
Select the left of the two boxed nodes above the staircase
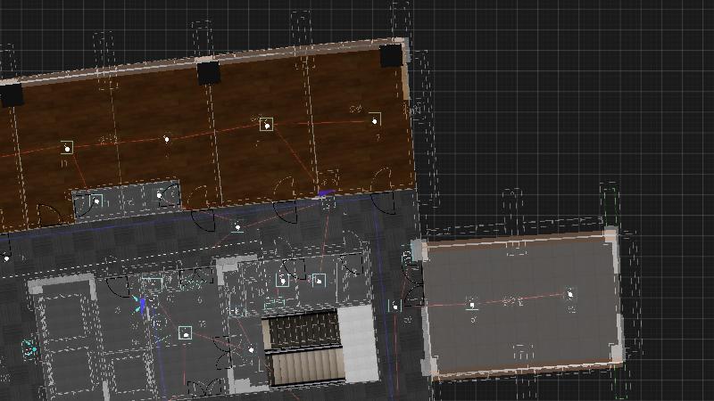tap(283, 281)
